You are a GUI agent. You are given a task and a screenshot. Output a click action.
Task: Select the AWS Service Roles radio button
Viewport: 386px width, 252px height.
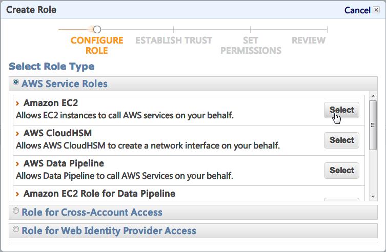(x=16, y=82)
